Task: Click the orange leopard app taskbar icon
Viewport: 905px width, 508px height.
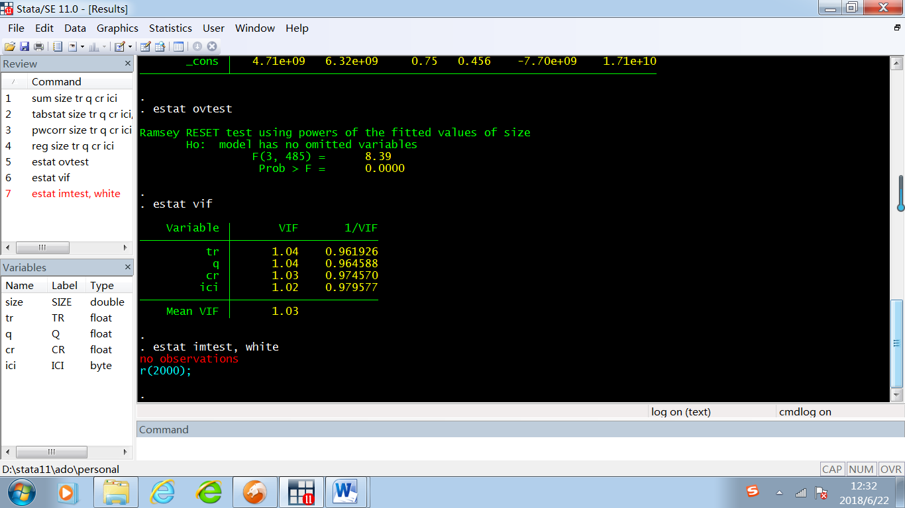Action: (255, 492)
